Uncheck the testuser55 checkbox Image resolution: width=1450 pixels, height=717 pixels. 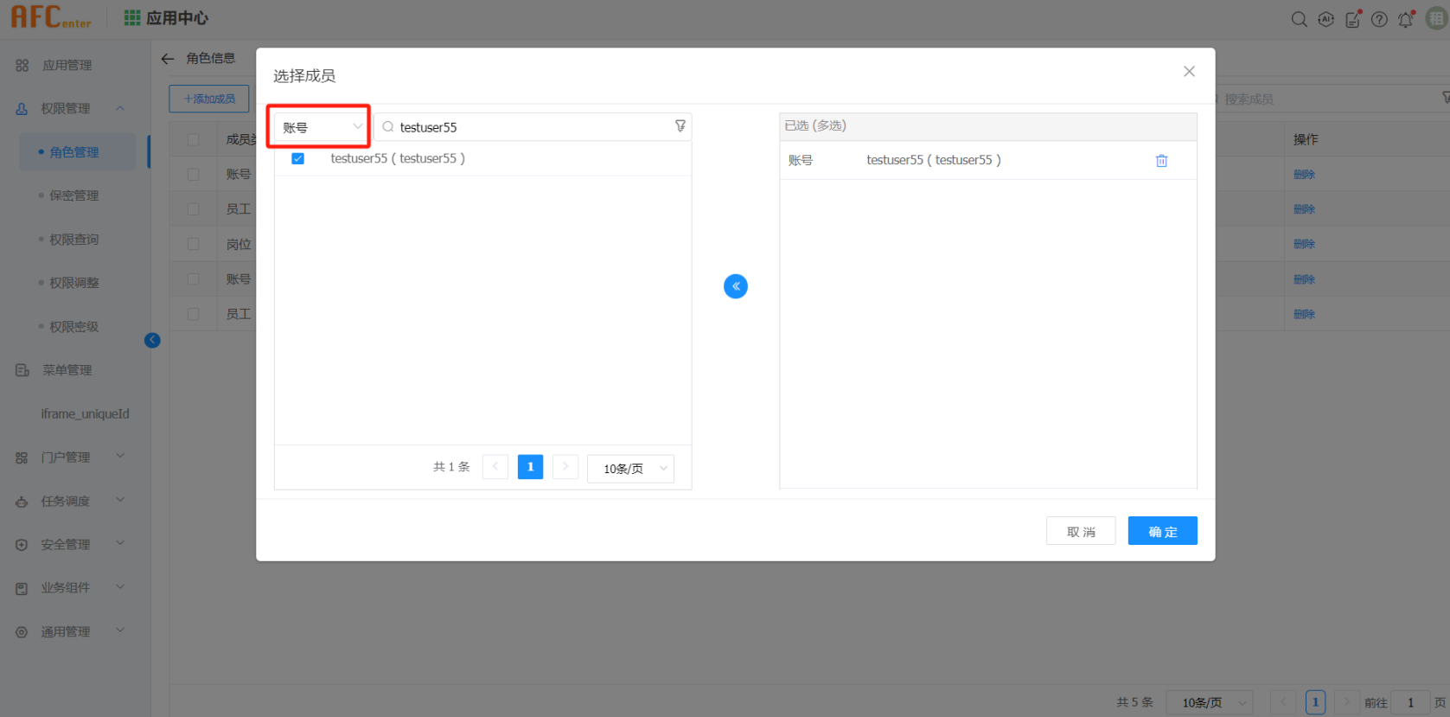pyautogui.click(x=298, y=158)
